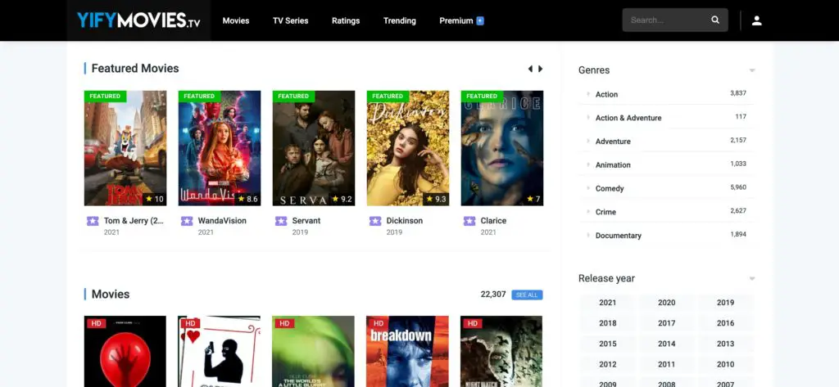Open the TV Series menu

[291, 20]
